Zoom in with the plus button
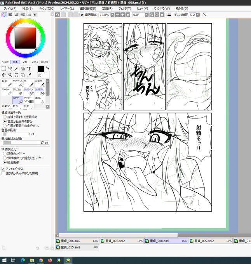This screenshot has height=264, width=251. [x=123, y=15]
